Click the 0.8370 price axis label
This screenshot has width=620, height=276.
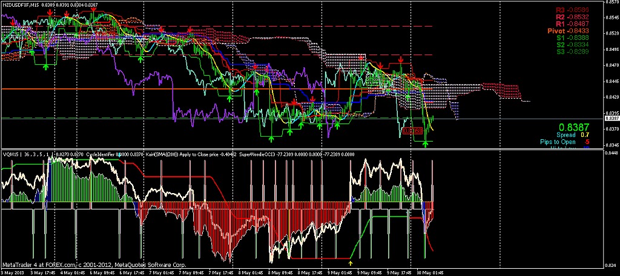pyautogui.click(x=612, y=128)
